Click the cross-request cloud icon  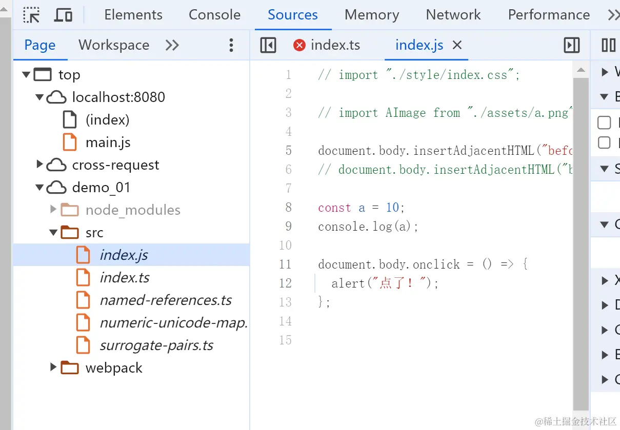[56, 165]
